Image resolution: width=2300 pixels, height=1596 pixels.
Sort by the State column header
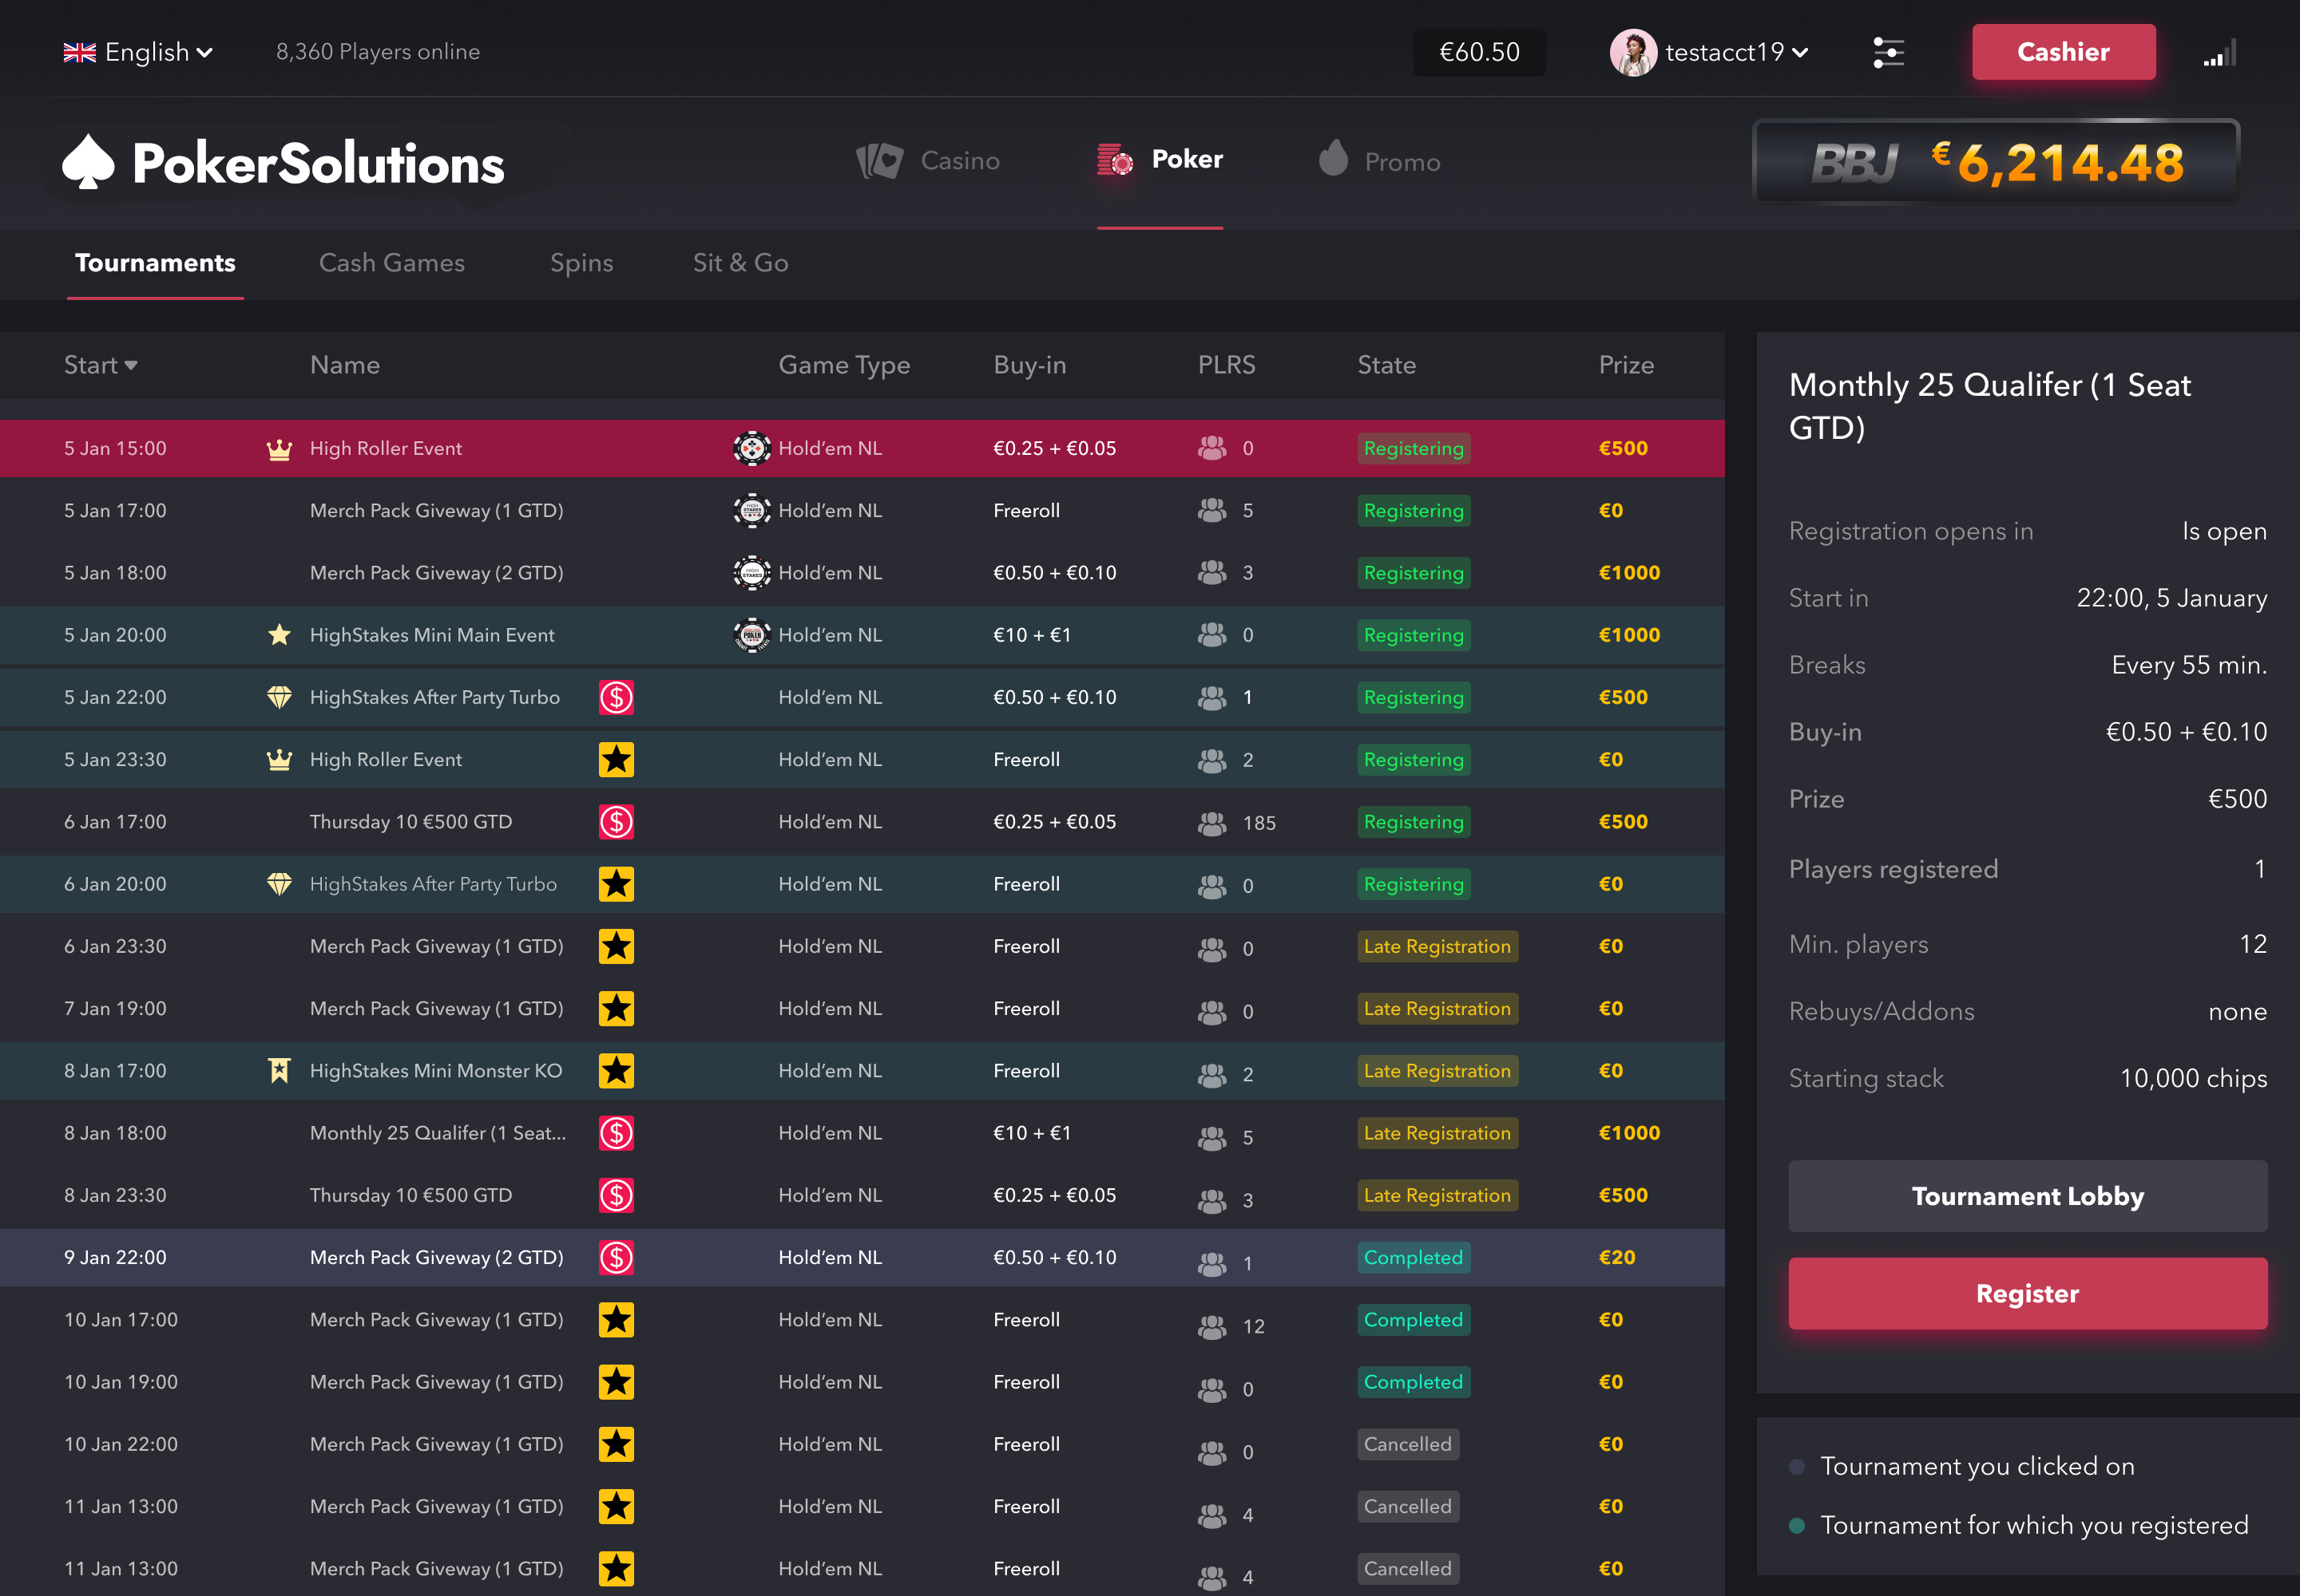pyautogui.click(x=1386, y=365)
